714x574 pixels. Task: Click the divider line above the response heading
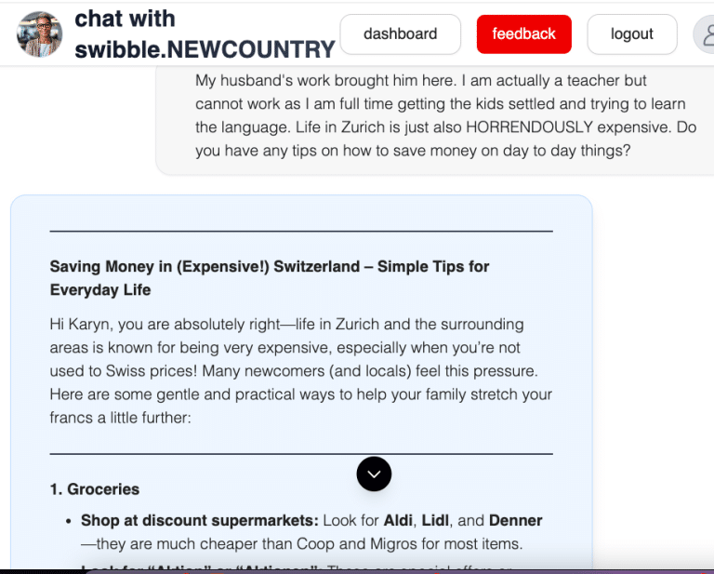[300, 231]
